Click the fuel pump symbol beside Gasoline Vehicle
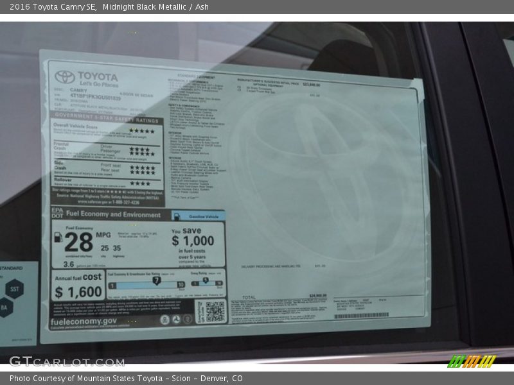This screenshot has height=385, width=514. [178, 216]
